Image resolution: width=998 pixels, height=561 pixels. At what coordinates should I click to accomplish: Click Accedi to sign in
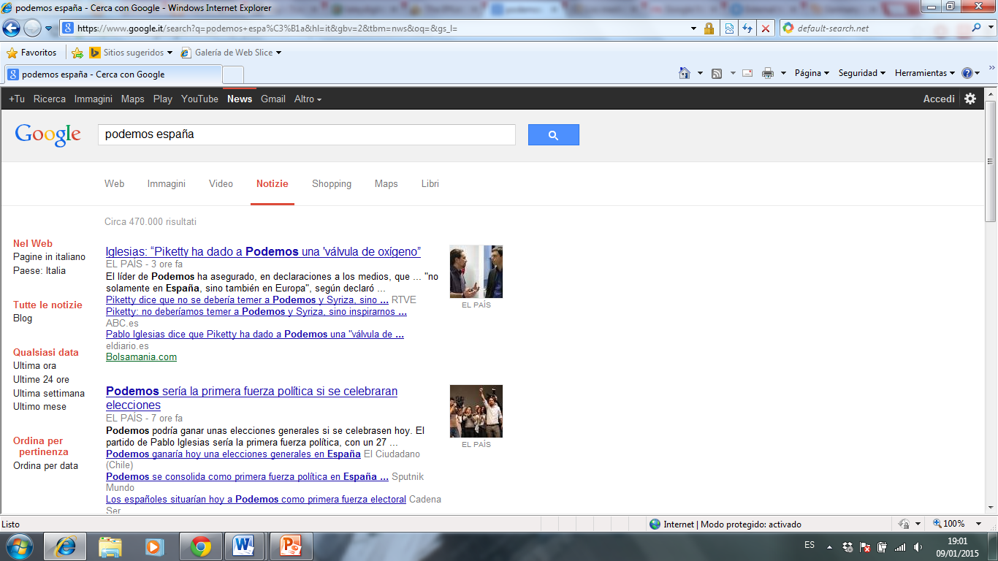tap(939, 99)
